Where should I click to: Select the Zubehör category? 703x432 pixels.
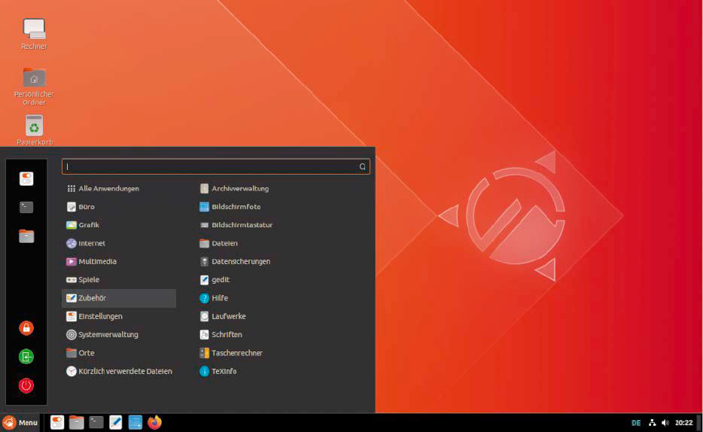pyautogui.click(x=119, y=298)
